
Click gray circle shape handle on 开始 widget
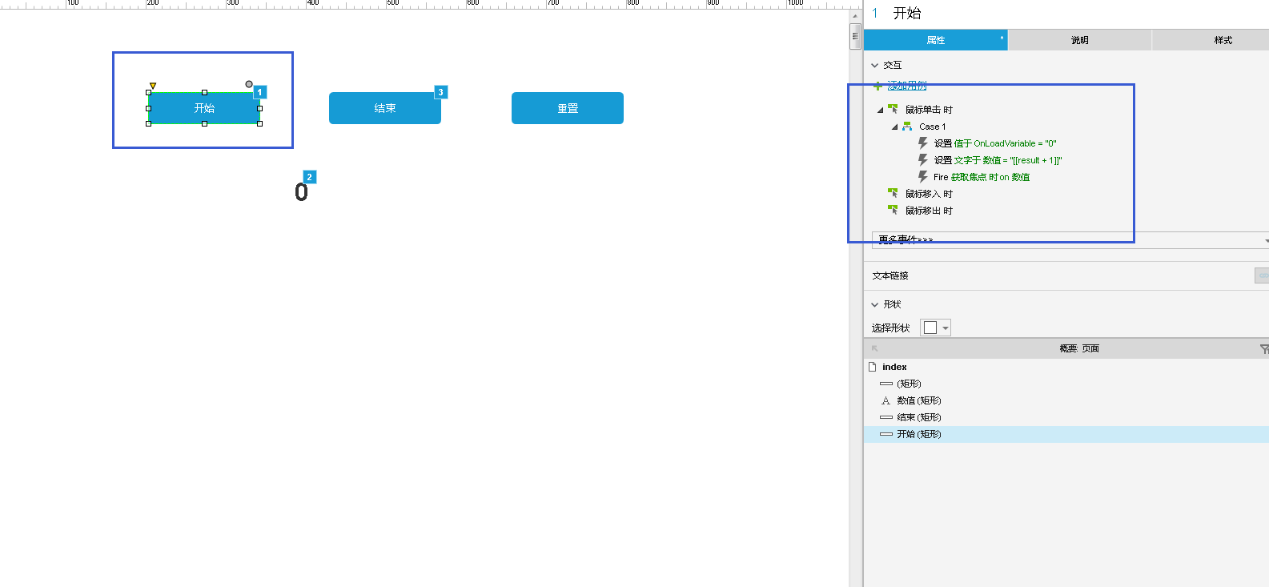click(249, 84)
